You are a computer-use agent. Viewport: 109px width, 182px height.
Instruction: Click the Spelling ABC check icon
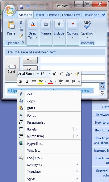coord(87,25)
